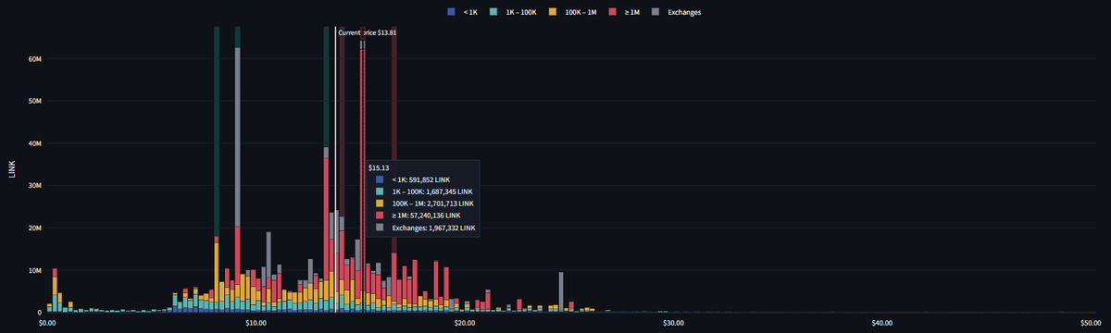Toggle the '< 1K' legend series
The image size is (1111, 333).
point(462,12)
